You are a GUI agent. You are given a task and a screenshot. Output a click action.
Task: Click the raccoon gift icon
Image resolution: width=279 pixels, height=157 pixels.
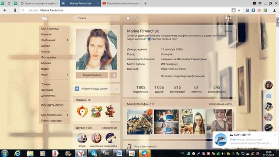pyautogui.click(x=110, y=111)
